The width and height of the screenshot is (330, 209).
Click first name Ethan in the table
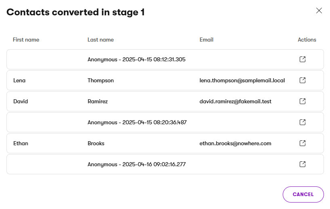pos(21,143)
